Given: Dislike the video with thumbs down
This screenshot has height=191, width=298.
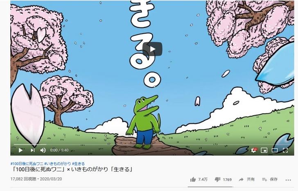Looking at the screenshot, I should pyautogui.click(x=217, y=180).
